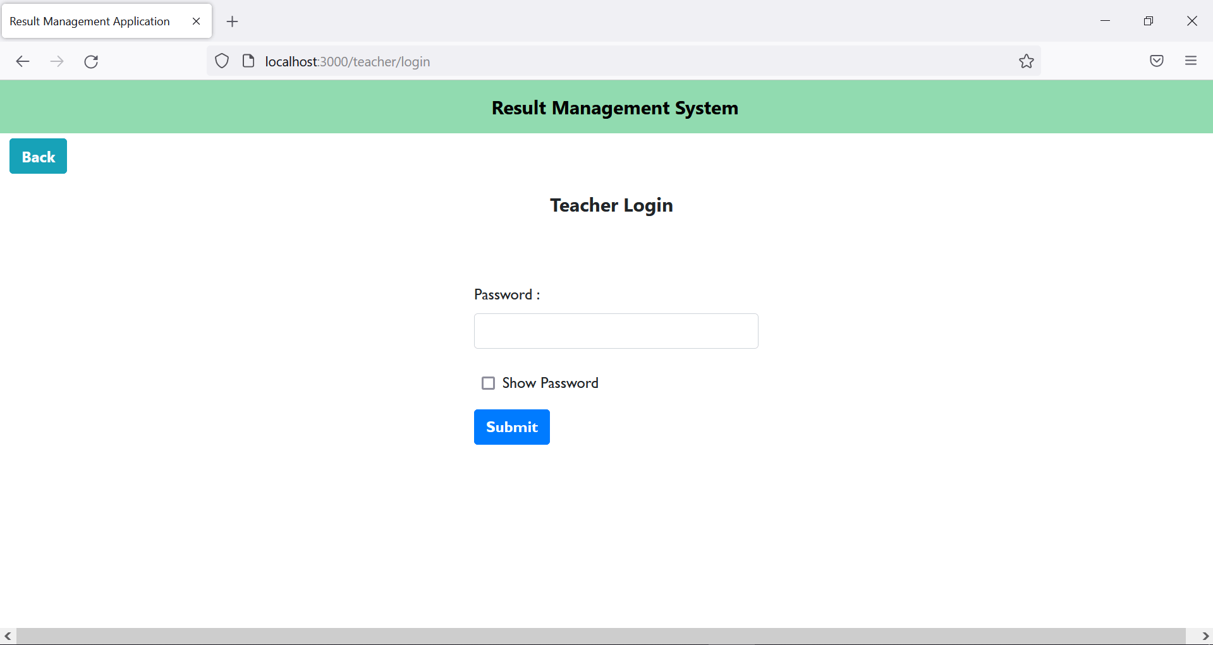Click the shield tracking protection icon
Screen dimensions: 1213x645
(221, 60)
